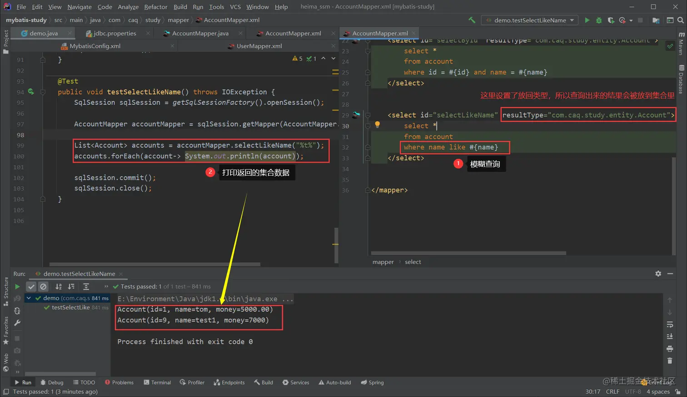Clear all console output trash icon
The width and height of the screenshot is (687, 397).
click(670, 361)
